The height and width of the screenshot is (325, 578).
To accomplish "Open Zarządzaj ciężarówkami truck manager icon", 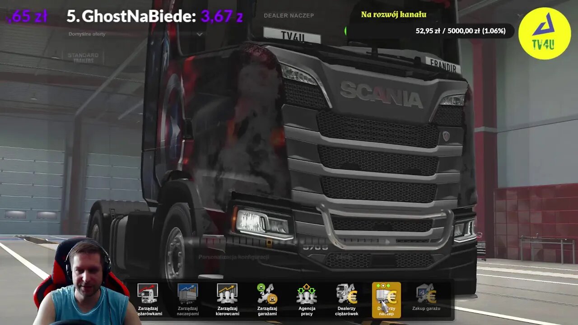I will 148,300.
